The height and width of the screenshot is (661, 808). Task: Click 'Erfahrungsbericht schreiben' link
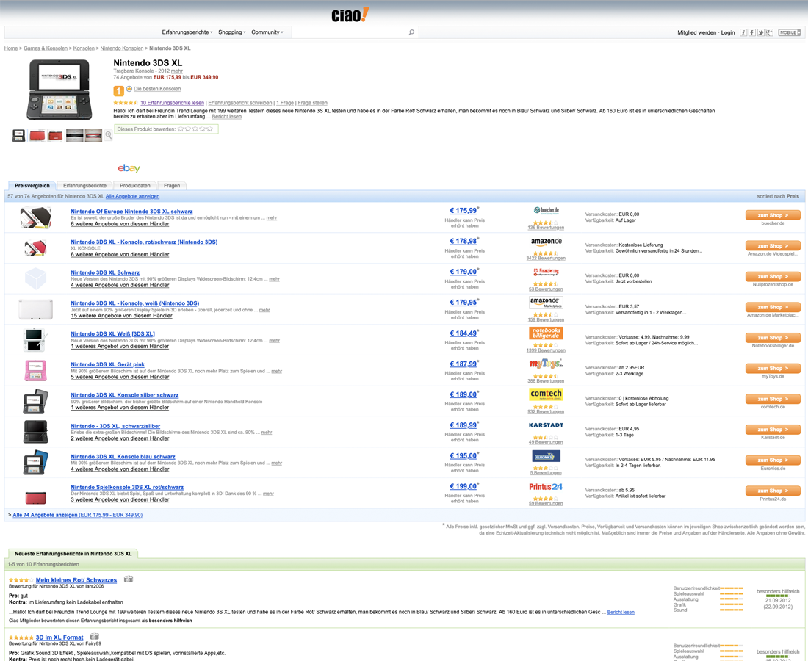[240, 103]
